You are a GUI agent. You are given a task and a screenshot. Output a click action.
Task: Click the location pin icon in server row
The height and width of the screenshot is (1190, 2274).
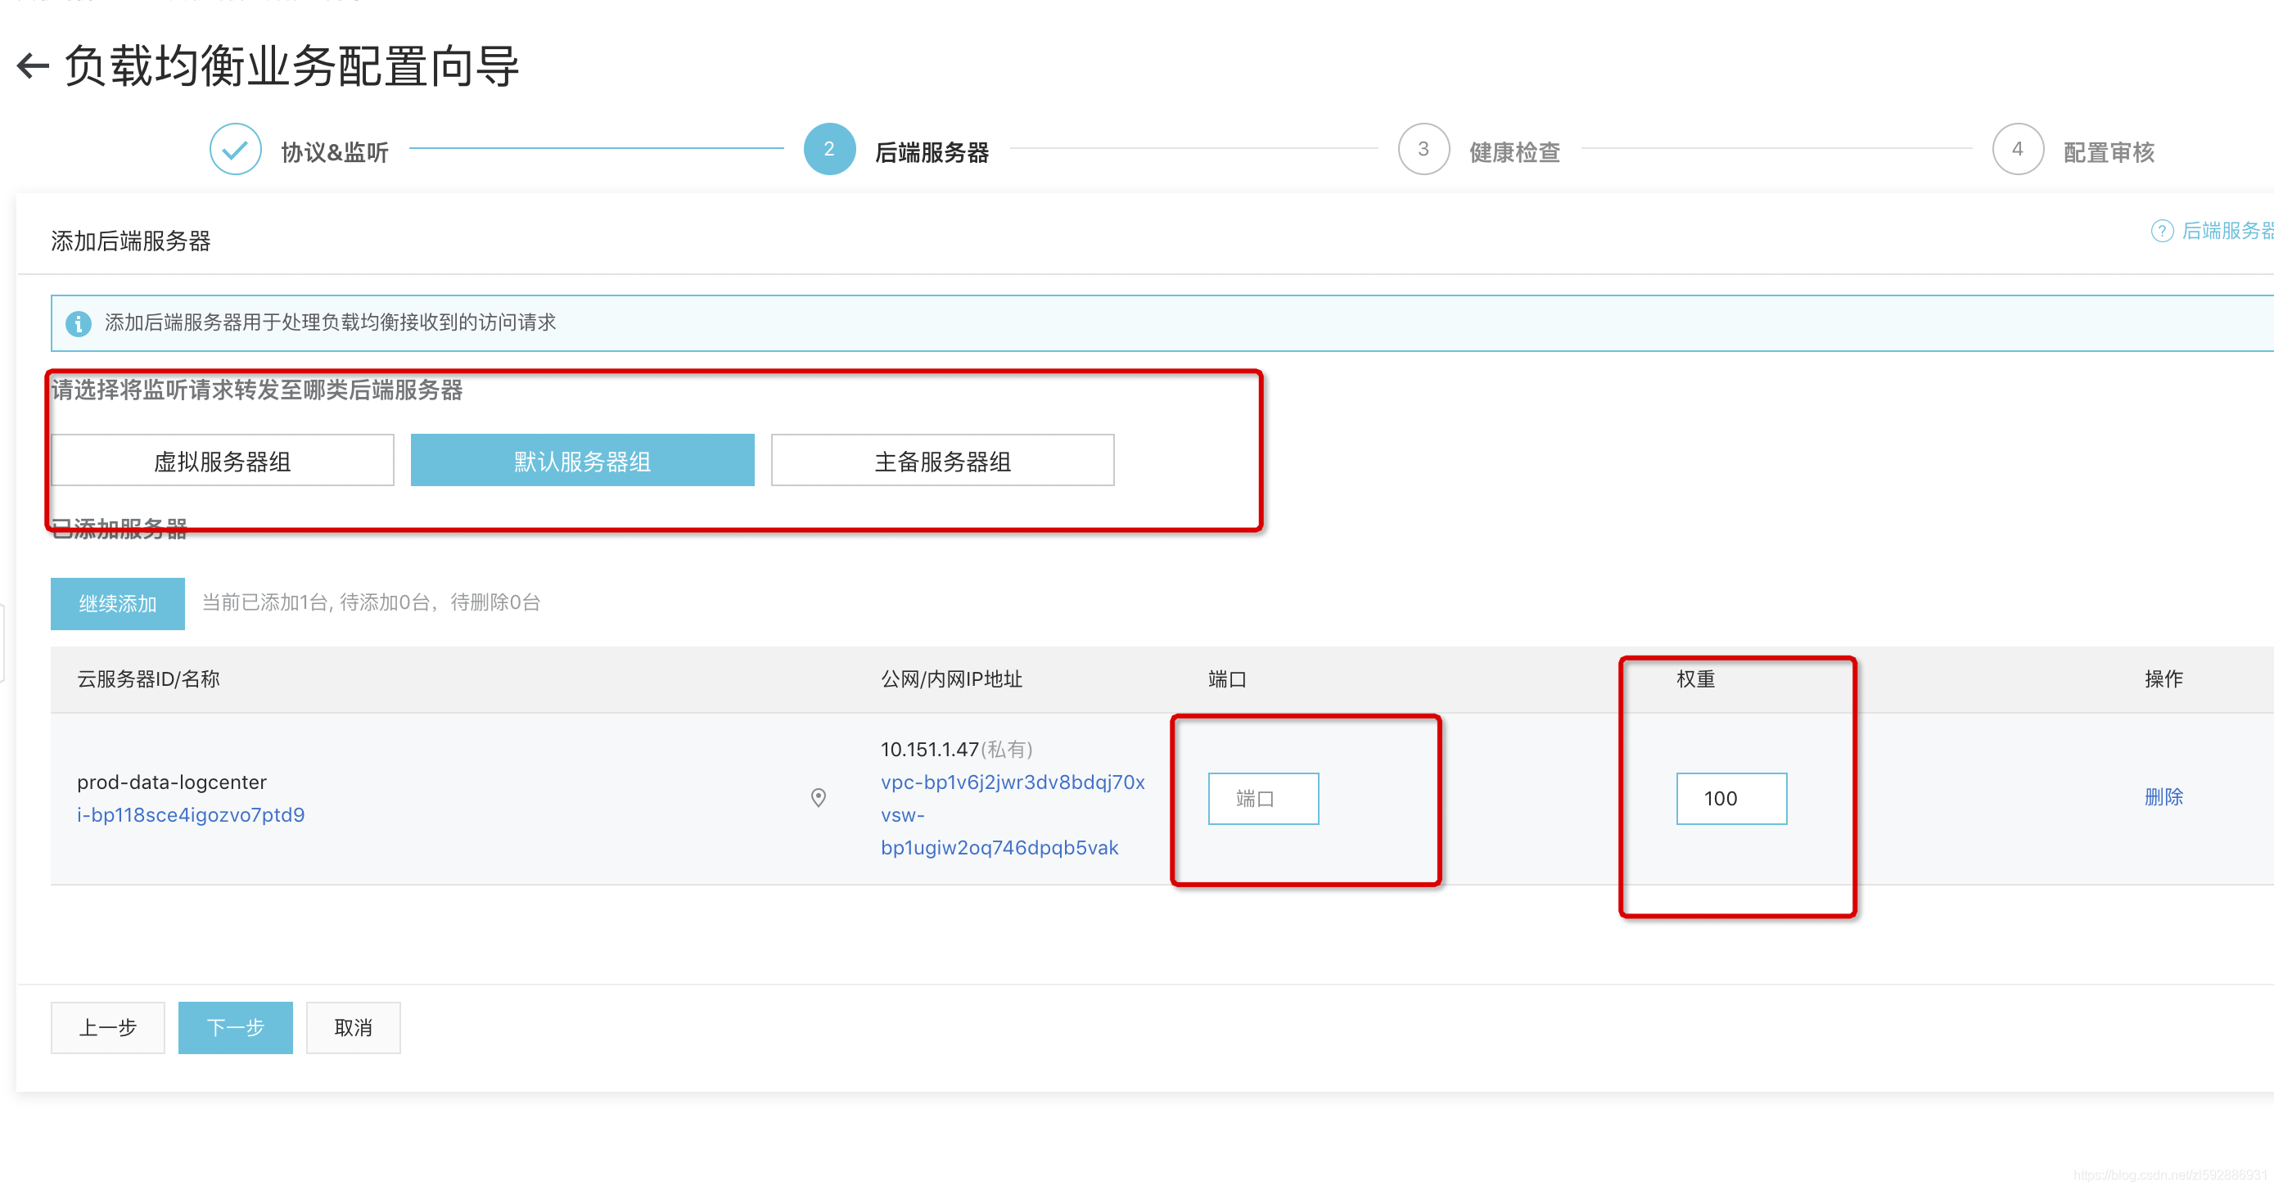(x=818, y=797)
